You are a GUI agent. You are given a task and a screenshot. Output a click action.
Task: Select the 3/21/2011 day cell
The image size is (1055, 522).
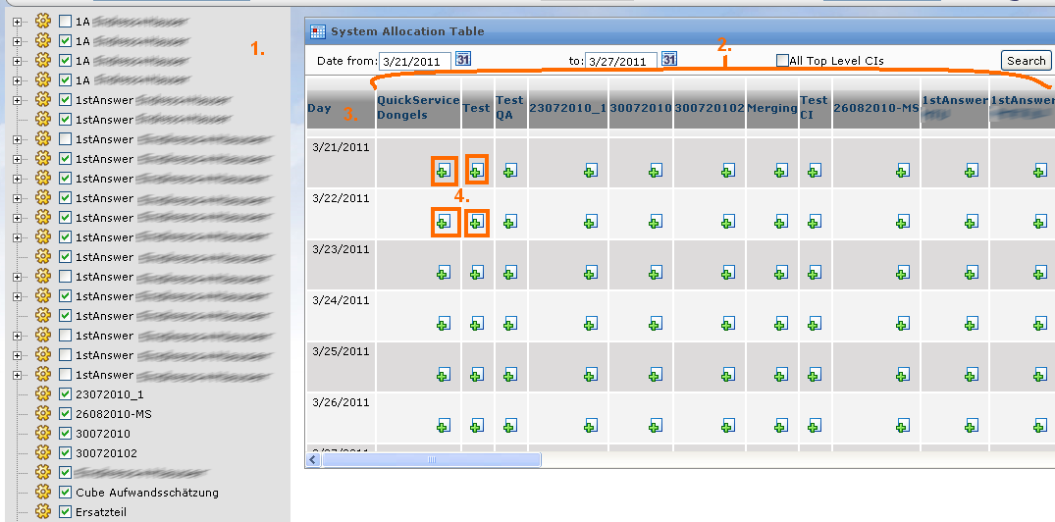pyautogui.click(x=341, y=163)
